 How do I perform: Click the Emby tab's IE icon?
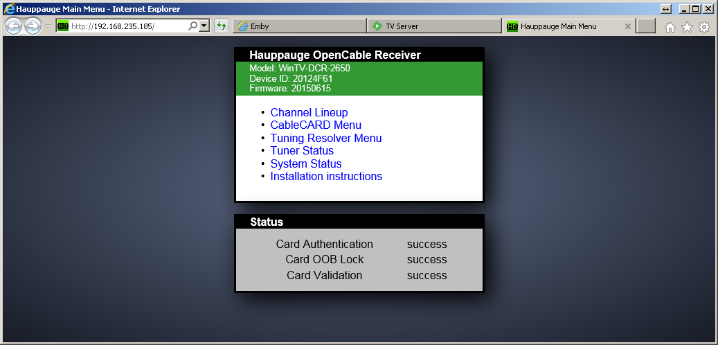[x=242, y=26]
